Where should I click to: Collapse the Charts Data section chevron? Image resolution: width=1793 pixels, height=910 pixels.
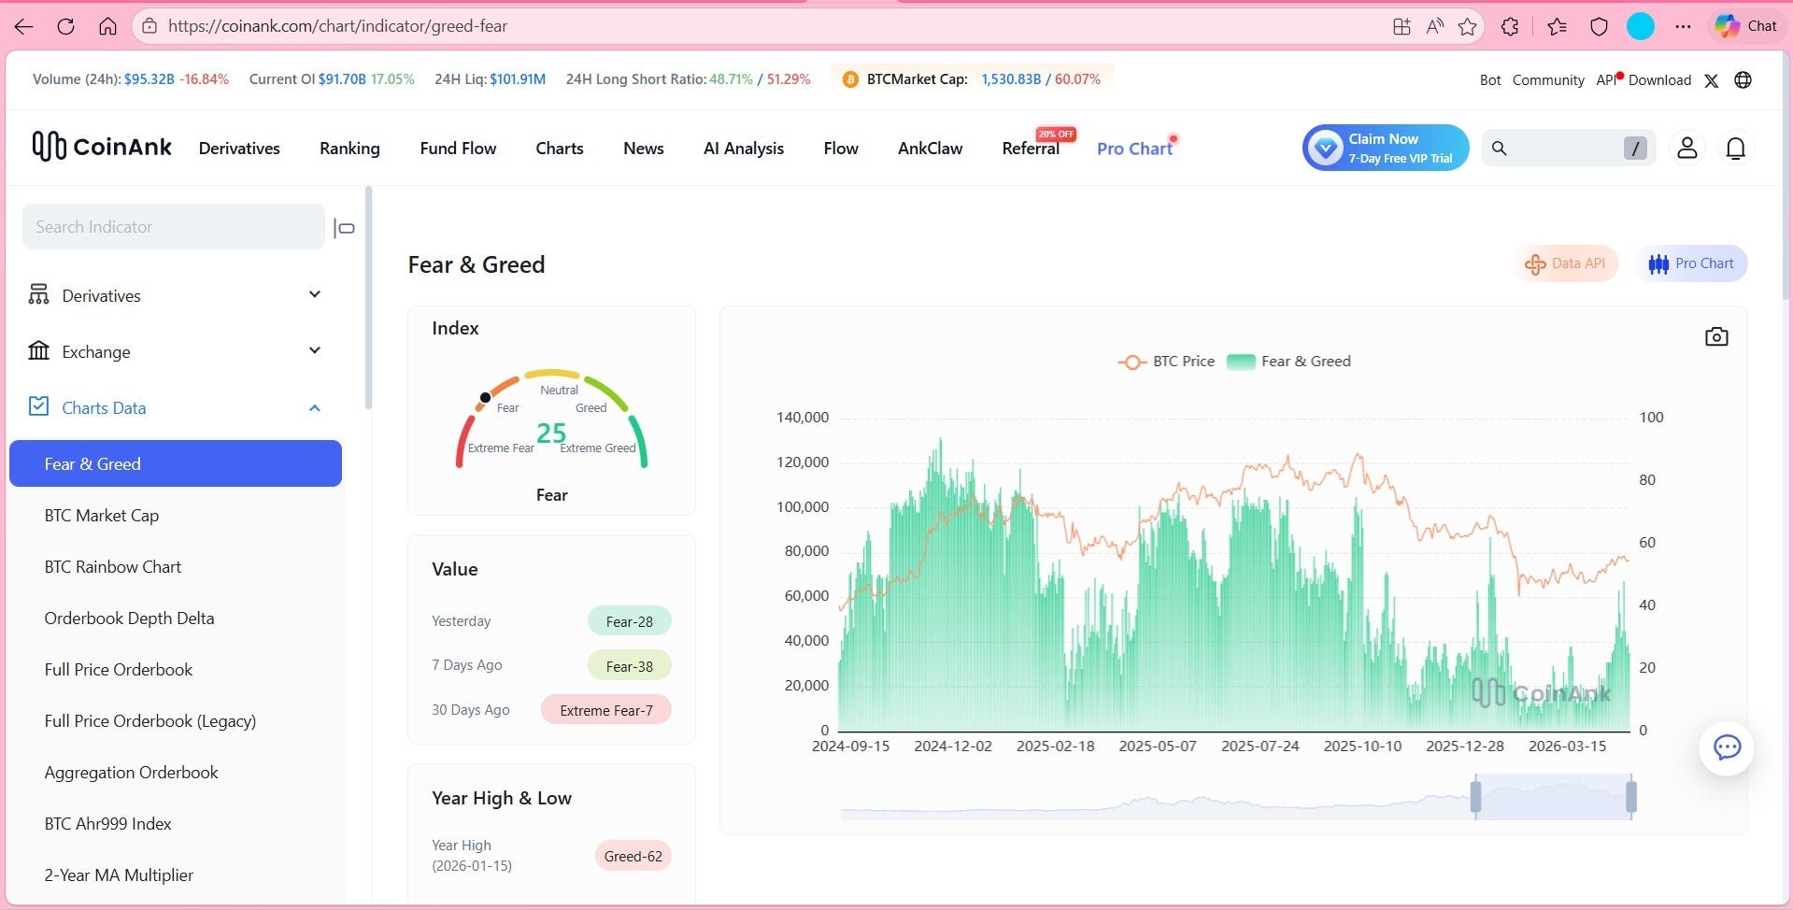pos(315,407)
